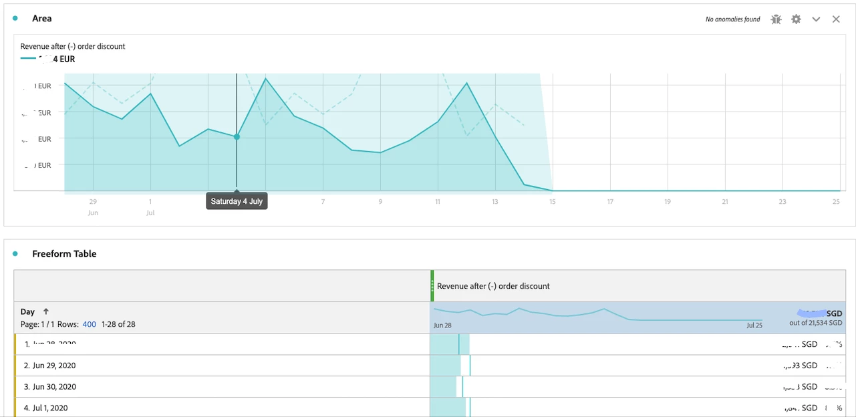The image size is (856, 417).
Task: Click the x-axis tick 23
Action: [782, 201]
